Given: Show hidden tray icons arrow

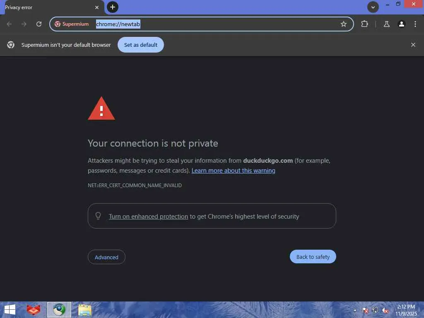Looking at the screenshot, I should tap(355, 310).
